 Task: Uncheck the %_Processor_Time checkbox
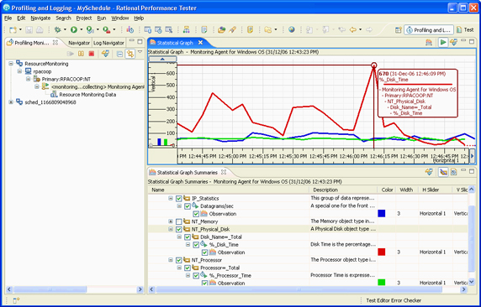pyautogui.click(x=196, y=276)
